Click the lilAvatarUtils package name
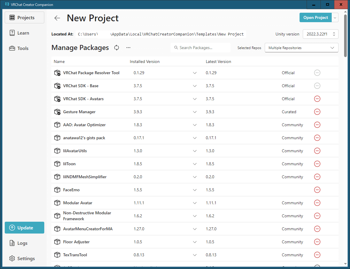This screenshot has width=350, height=269. (75, 151)
